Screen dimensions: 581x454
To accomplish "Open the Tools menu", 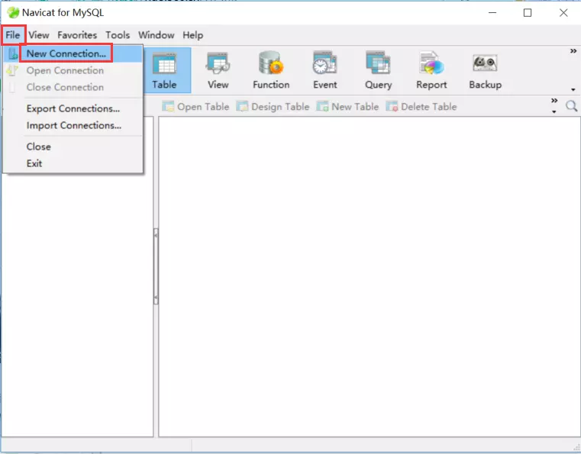I will click(x=118, y=35).
